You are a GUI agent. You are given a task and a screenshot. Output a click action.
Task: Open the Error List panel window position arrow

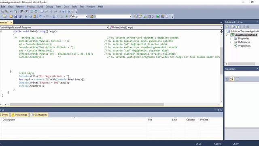(x=215, y=110)
